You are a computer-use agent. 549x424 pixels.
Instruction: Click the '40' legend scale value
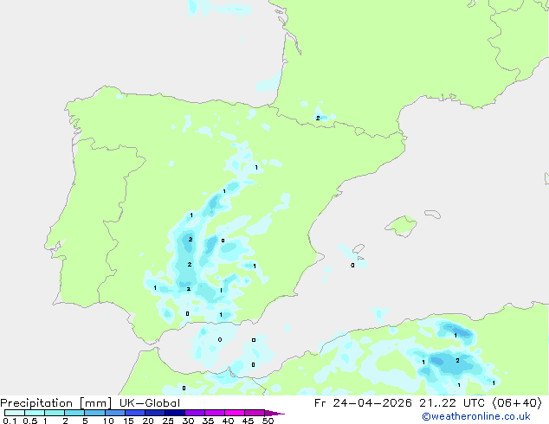pyautogui.click(x=228, y=421)
